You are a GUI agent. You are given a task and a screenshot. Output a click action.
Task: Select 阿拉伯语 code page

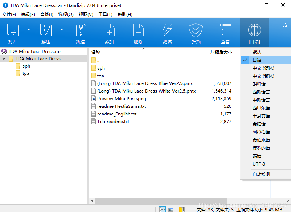click(266, 132)
